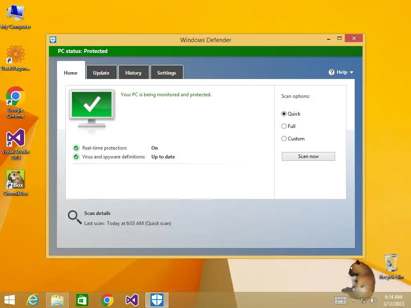Click 'Last scan: Today at 6:03 AM' text
The image size is (411, 308).
(x=128, y=223)
